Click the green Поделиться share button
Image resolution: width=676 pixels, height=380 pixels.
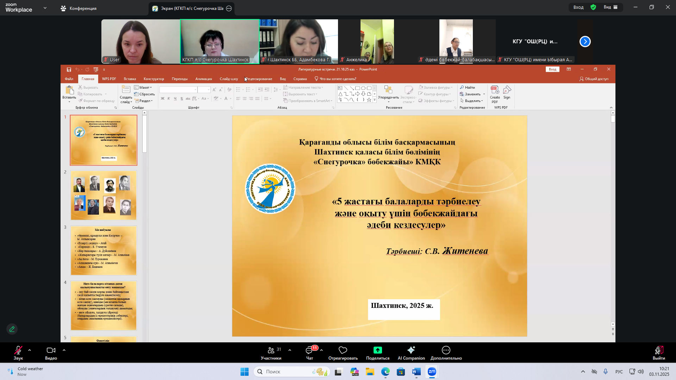coord(377,350)
